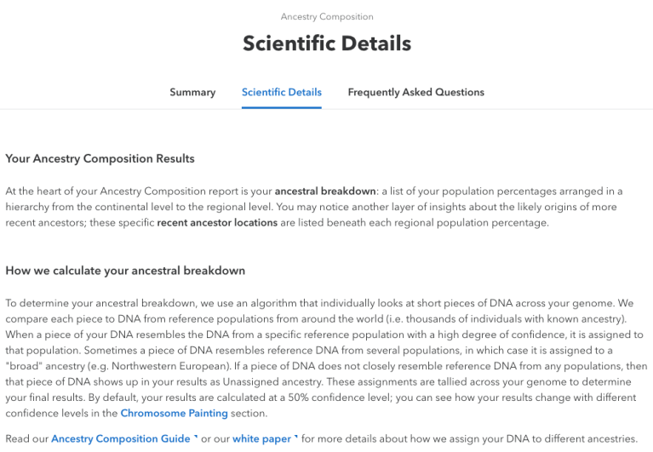Click the bold ancestral breakdown term
The height and width of the screenshot is (452, 653).
pyautogui.click(x=325, y=191)
